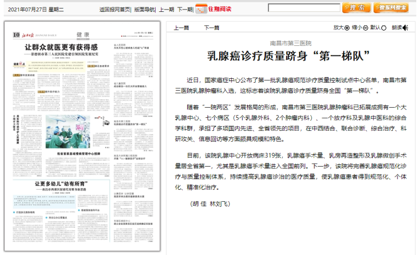Open 版面导航 page navigation menu
Image resolution: width=418 pixels, height=255 pixels.
click(x=145, y=9)
